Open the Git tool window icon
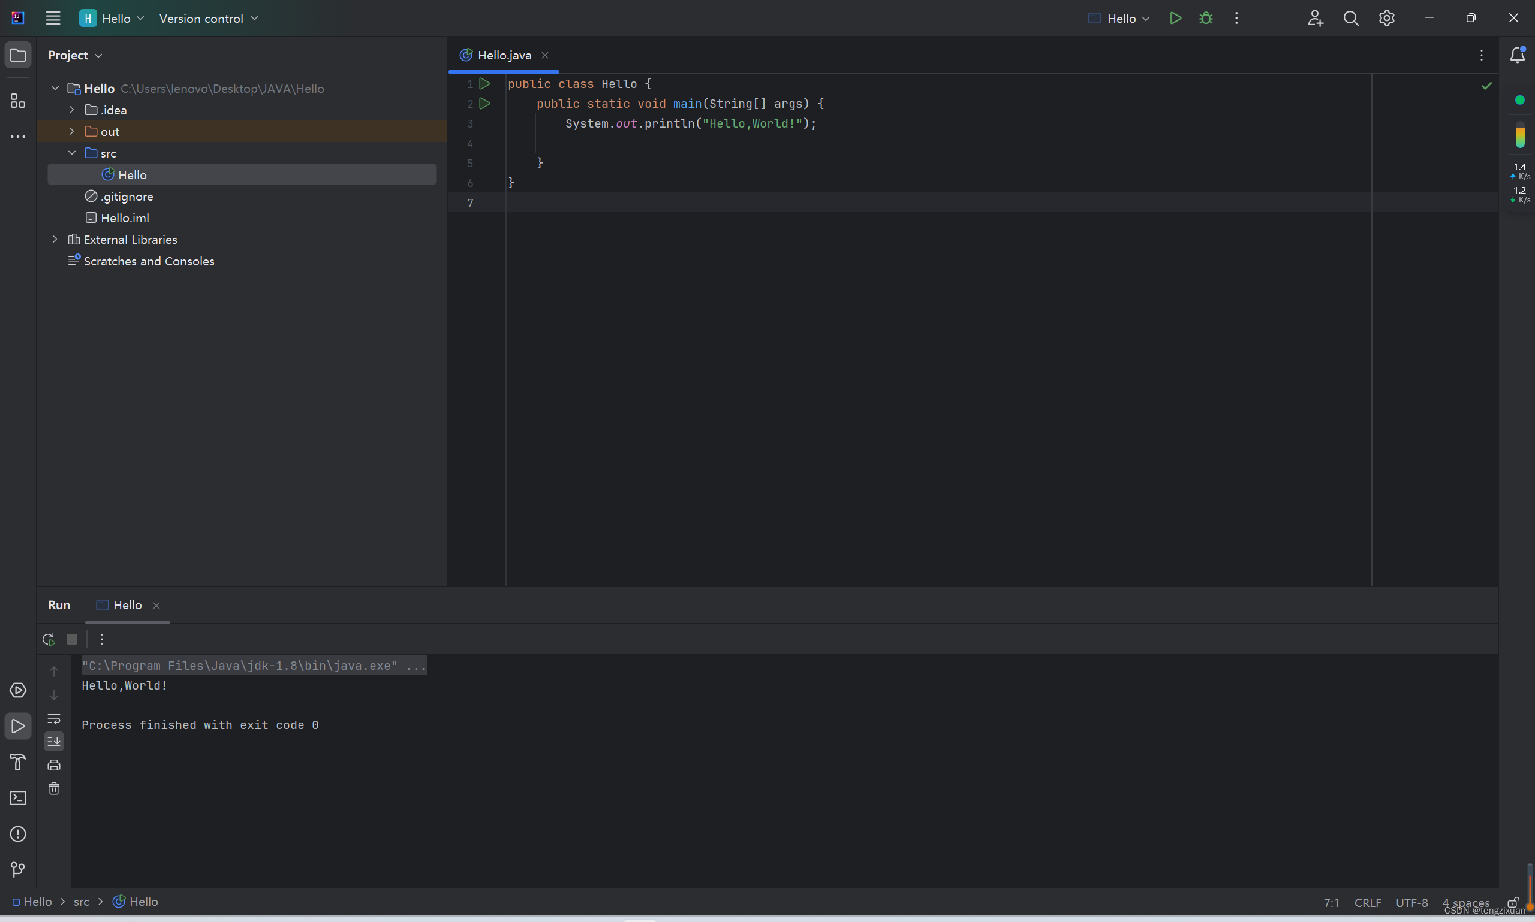Screen dimensions: 1535x922 click(18, 869)
